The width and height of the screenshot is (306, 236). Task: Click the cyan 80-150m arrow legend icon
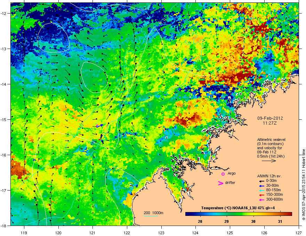coord(261,190)
